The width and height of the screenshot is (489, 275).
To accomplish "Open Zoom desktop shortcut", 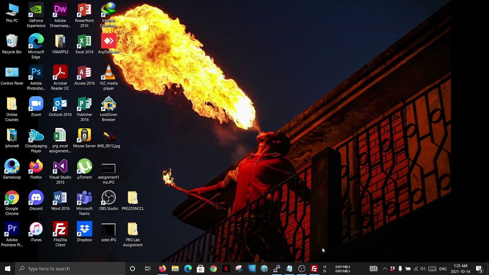I will click(36, 107).
